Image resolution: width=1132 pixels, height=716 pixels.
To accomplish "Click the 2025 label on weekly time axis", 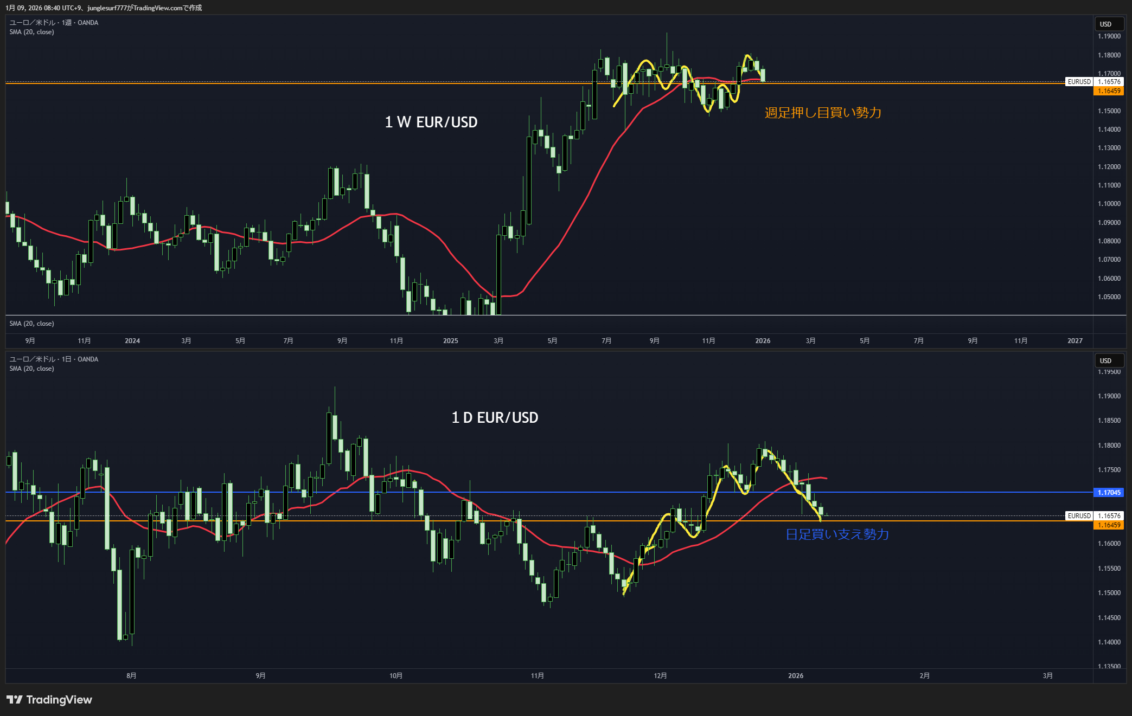I will (450, 341).
